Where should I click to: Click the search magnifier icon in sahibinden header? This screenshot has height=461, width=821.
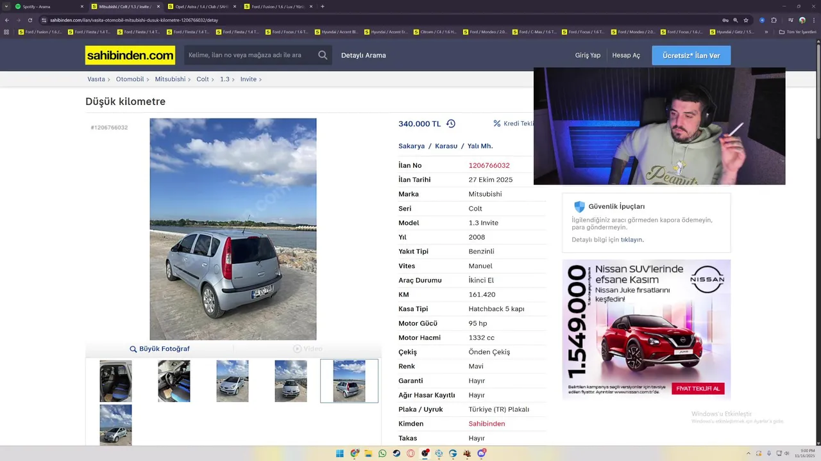point(323,55)
